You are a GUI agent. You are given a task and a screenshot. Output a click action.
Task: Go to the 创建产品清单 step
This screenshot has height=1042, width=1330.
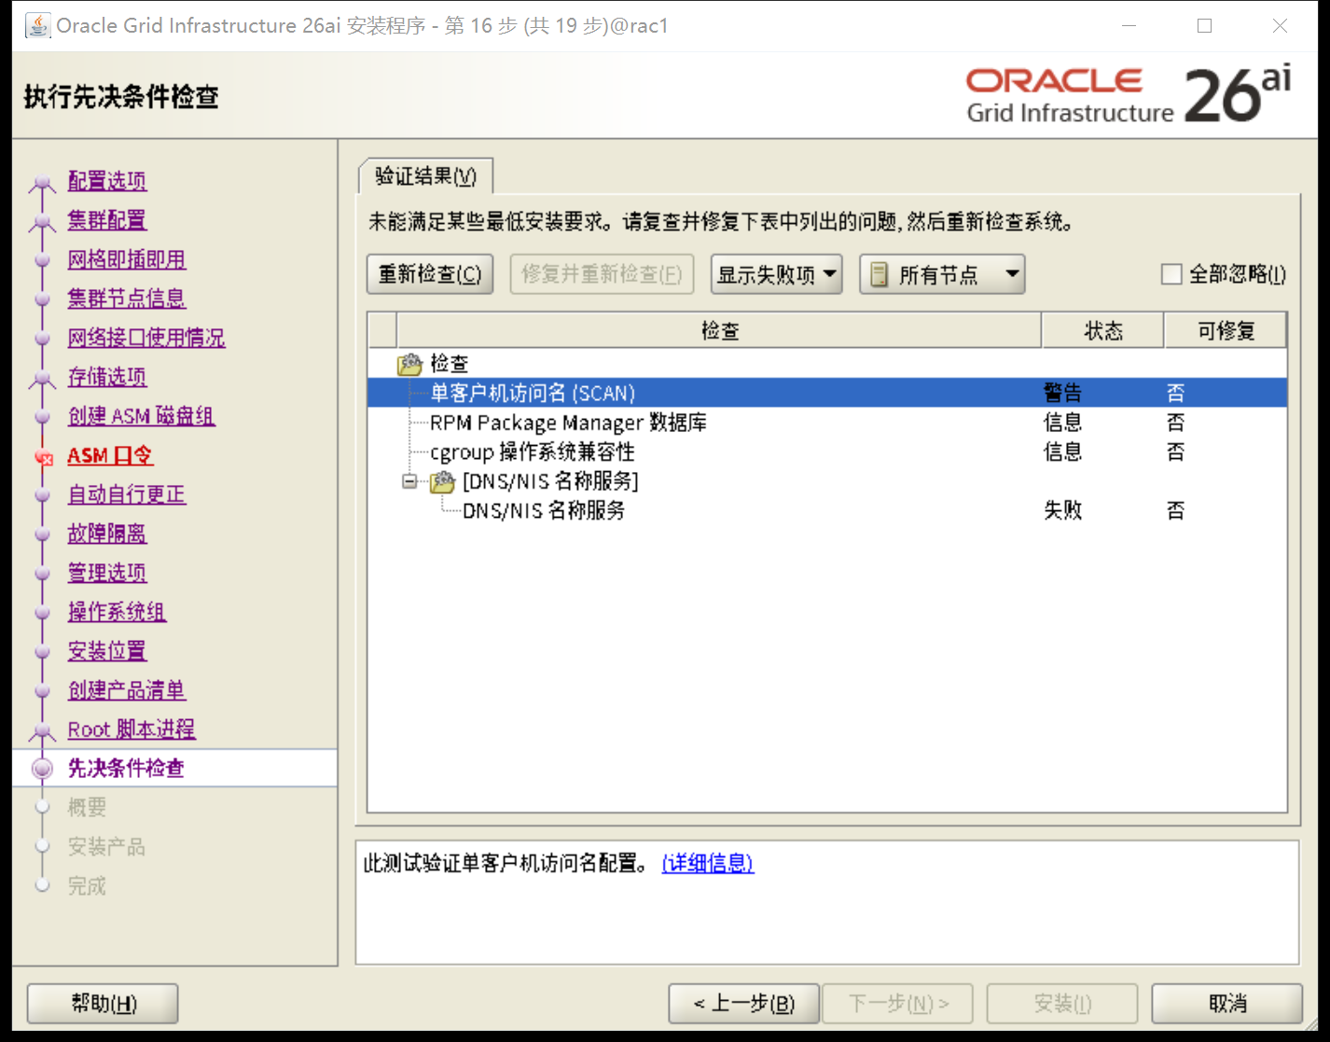click(x=127, y=690)
